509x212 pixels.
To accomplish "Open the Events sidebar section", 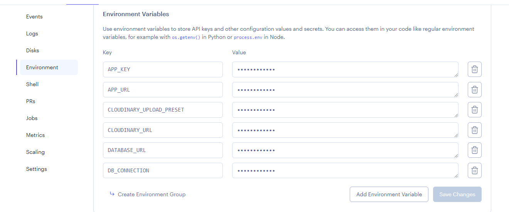I will click(x=34, y=17).
